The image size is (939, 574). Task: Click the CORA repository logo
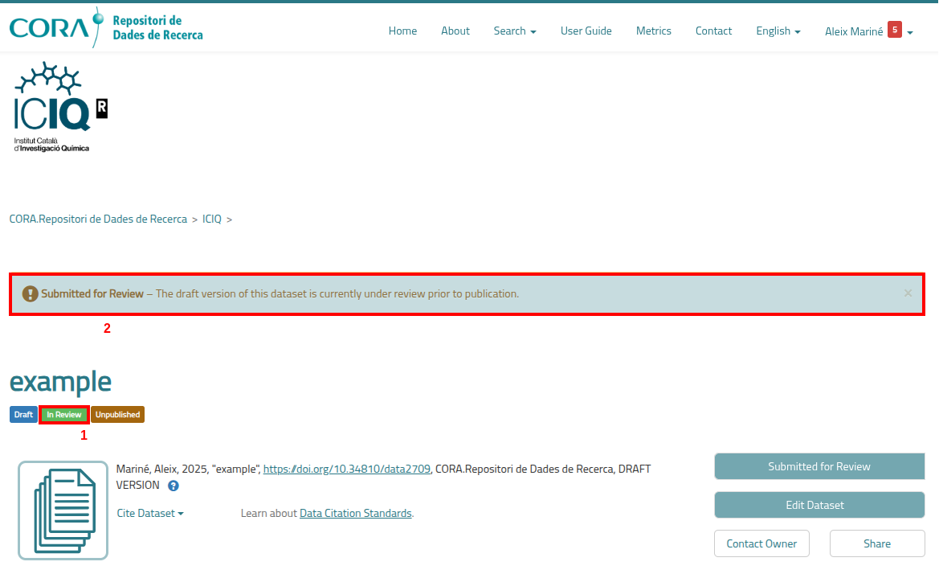[105, 28]
